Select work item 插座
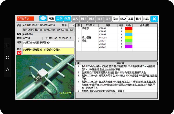 90,41
